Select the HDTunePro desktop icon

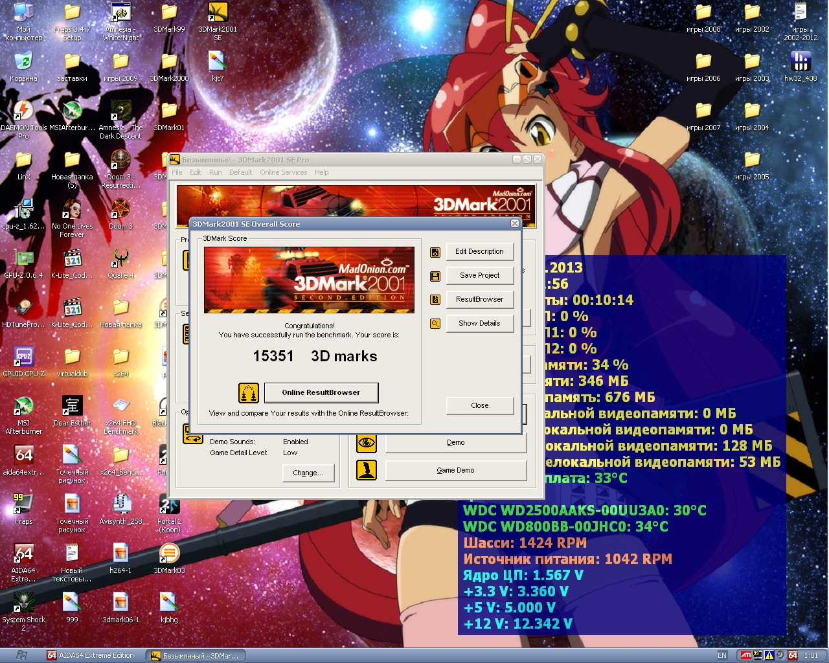tap(23, 313)
